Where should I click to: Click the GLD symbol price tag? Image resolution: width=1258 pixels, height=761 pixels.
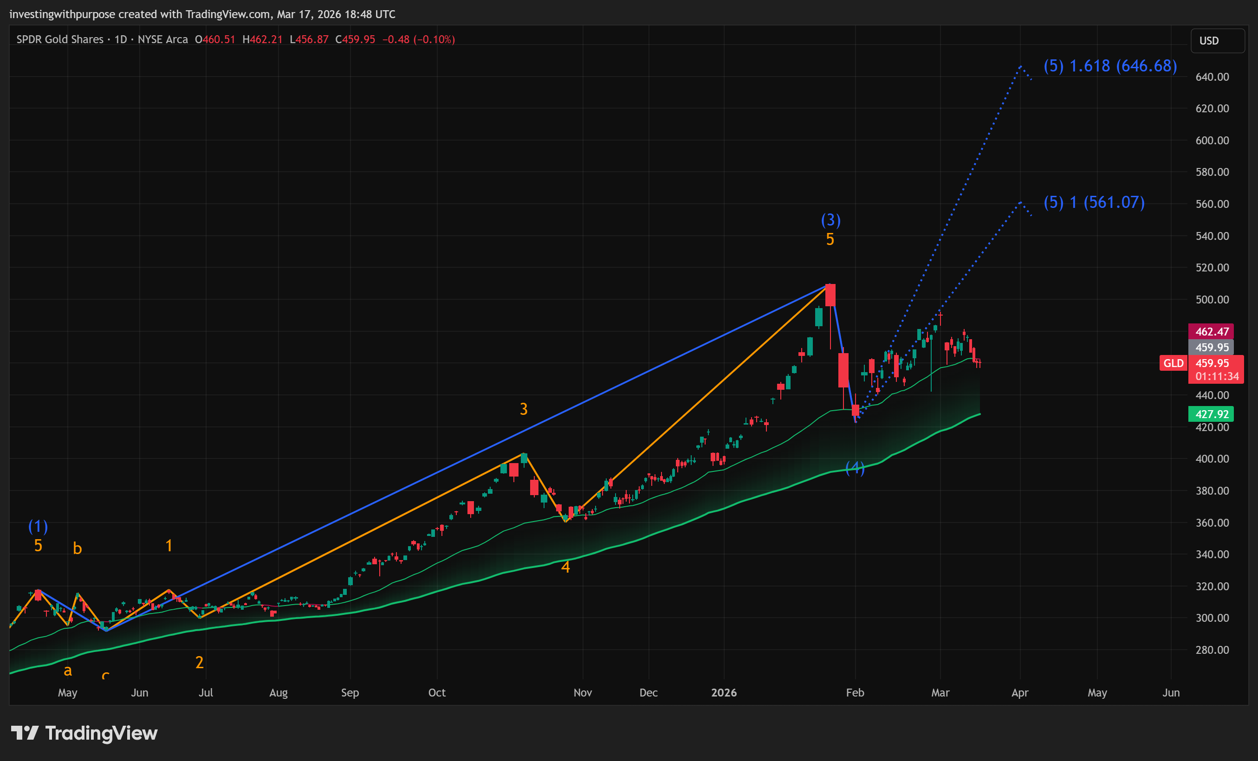(x=1173, y=363)
